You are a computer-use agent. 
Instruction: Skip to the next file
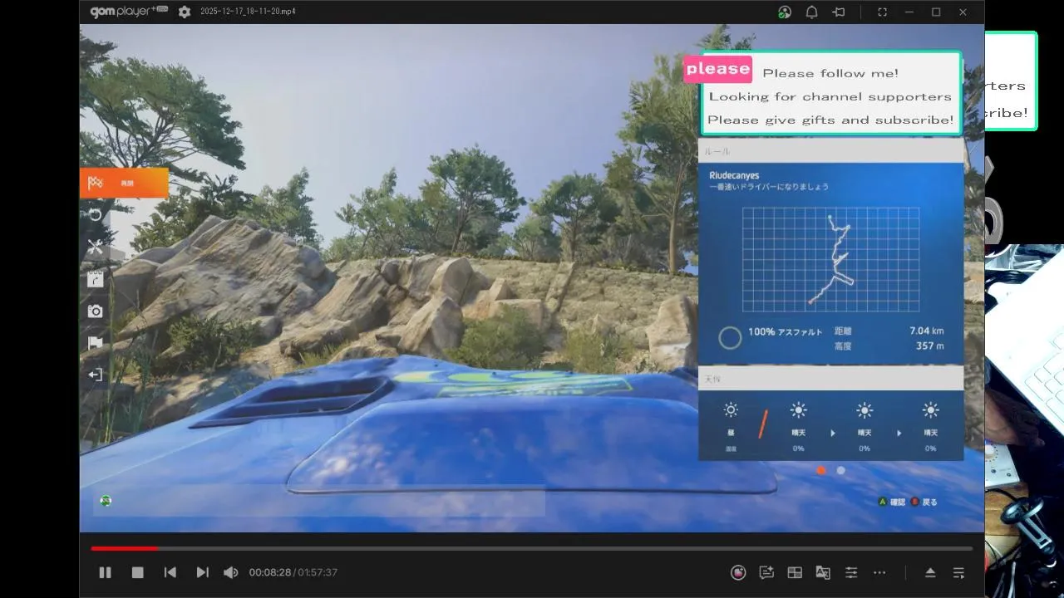[202, 572]
